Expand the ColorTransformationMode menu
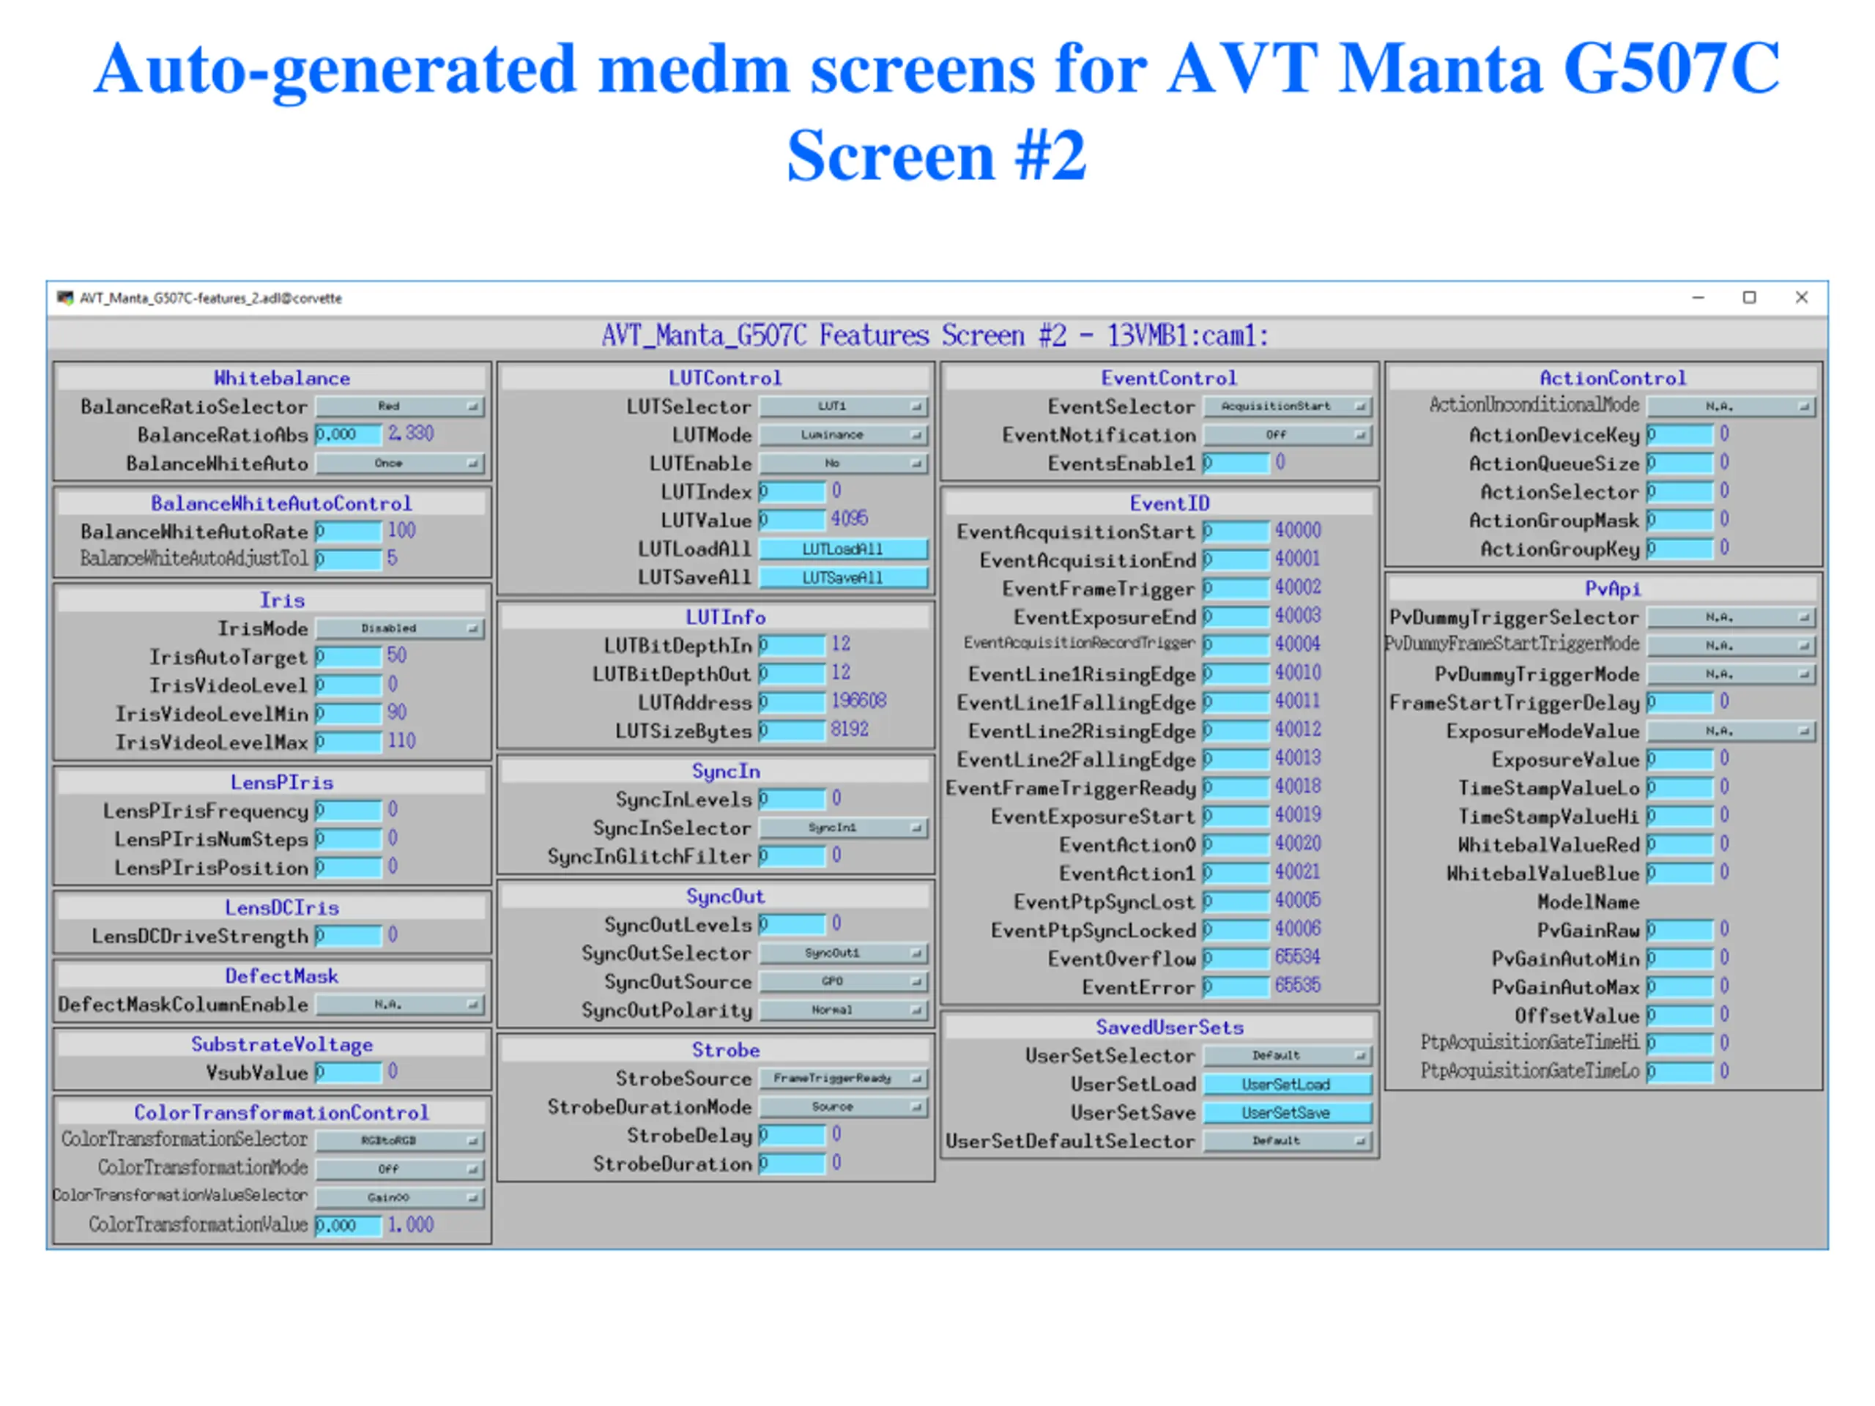The image size is (1875, 1406). click(399, 1169)
